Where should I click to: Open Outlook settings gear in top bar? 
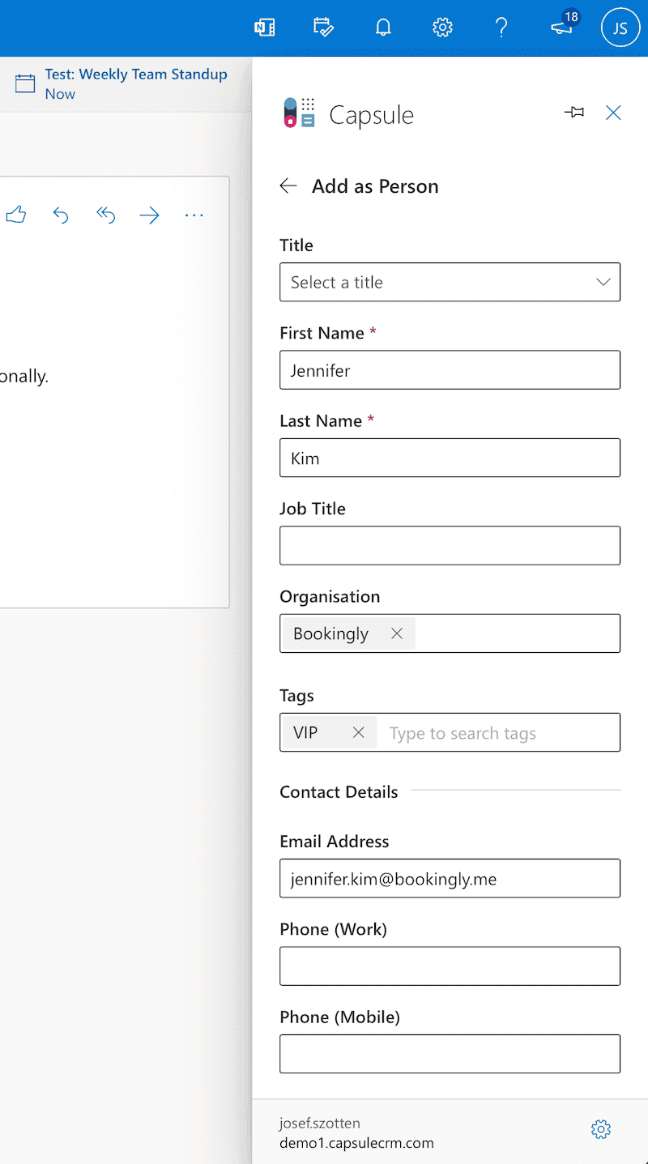point(442,28)
